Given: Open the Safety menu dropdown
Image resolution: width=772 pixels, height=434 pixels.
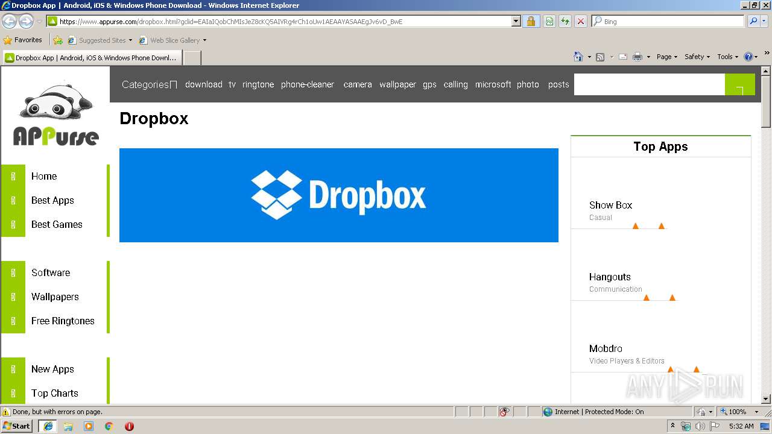Looking at the screenshot, I should (x=697, y=57).
